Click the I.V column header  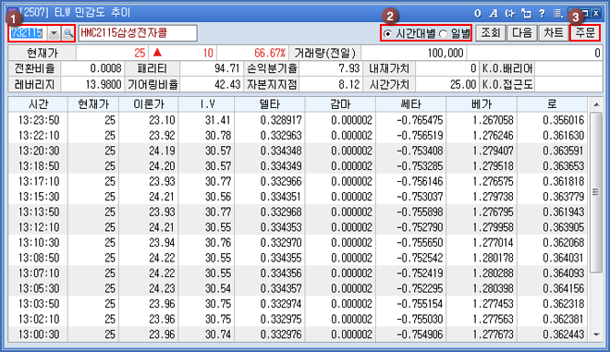point(207,104)
